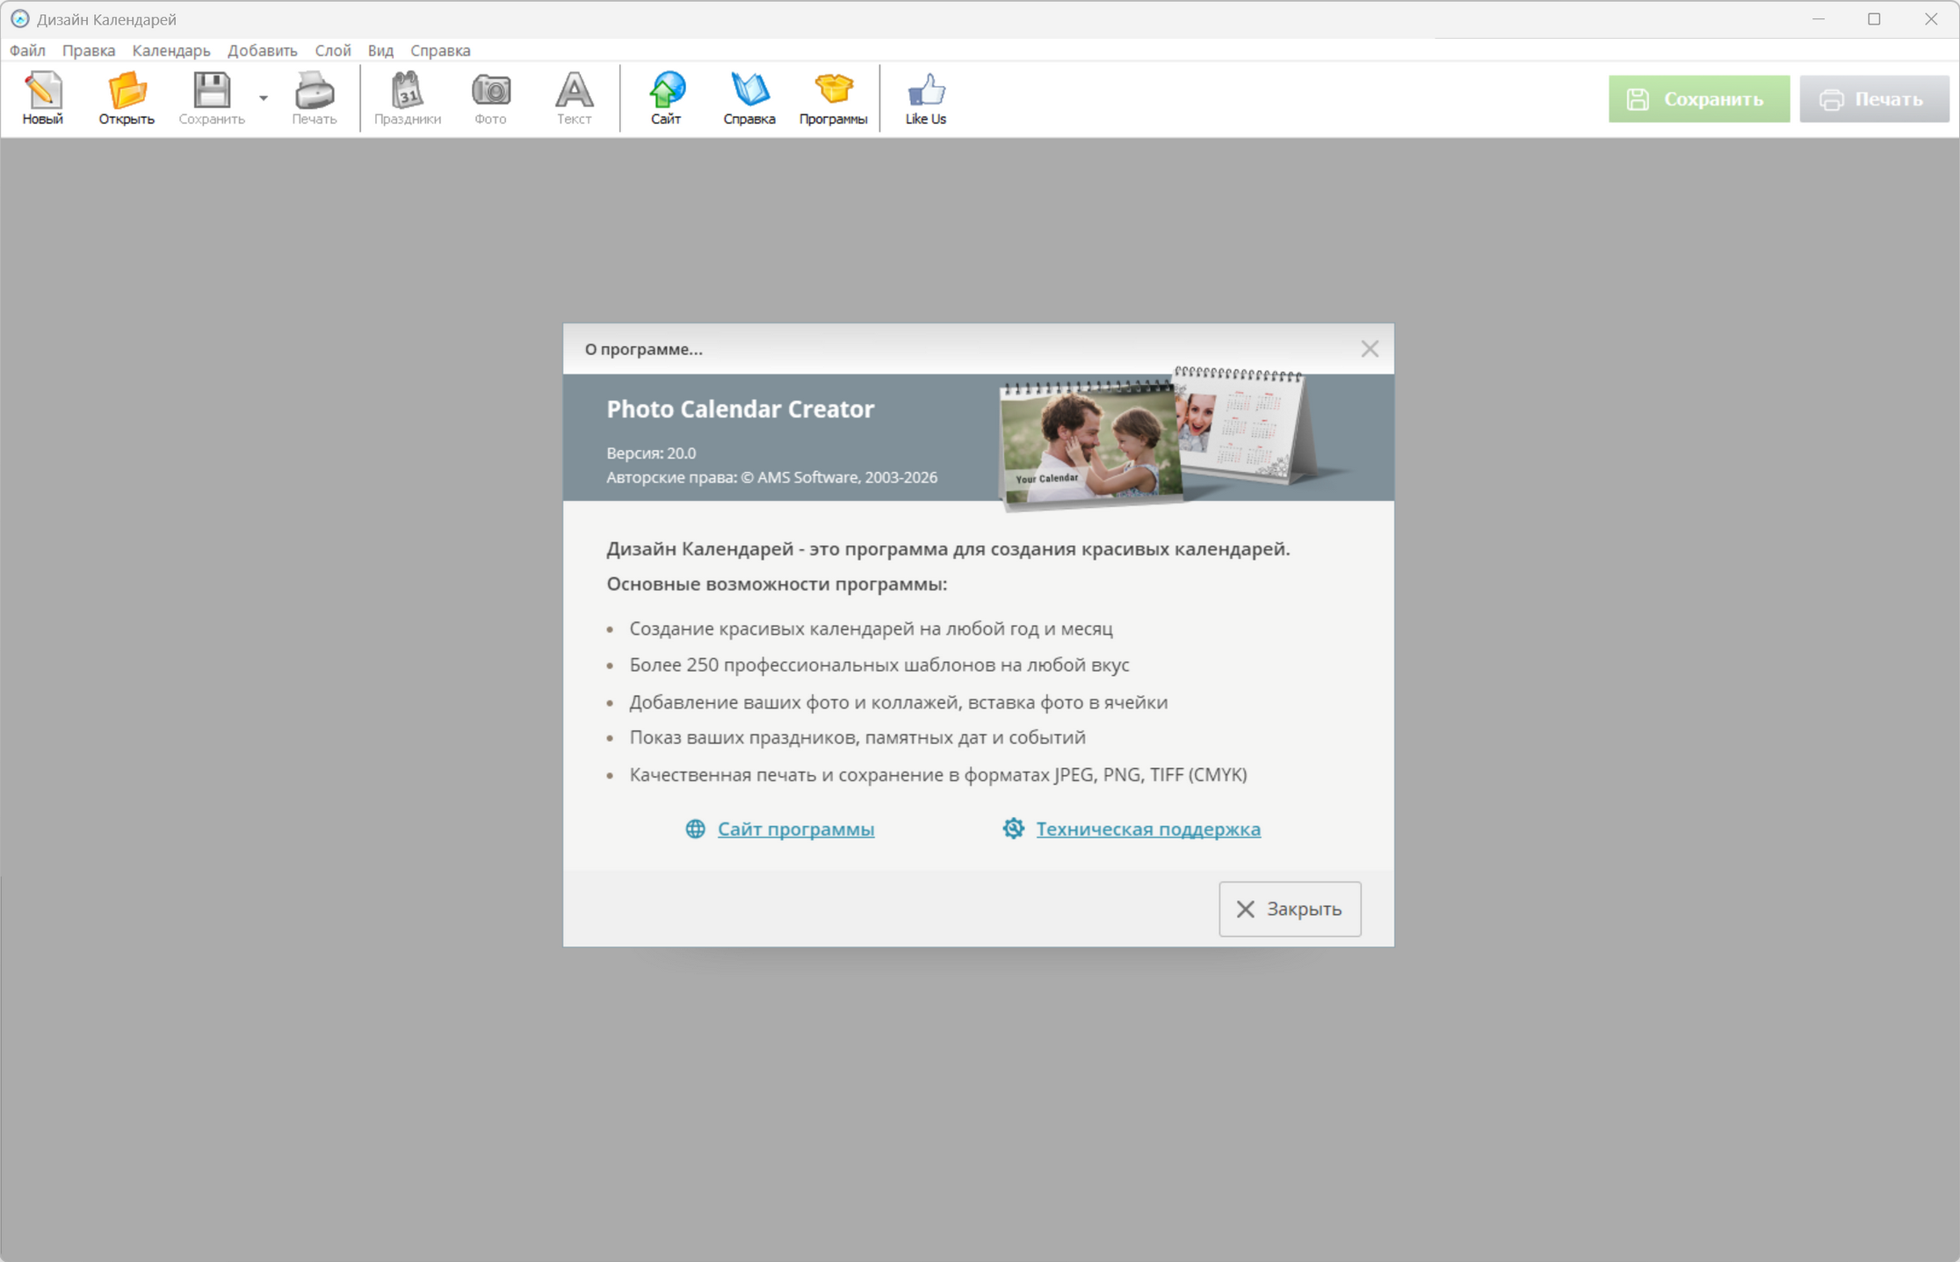The height and width of the screenshot is (1262, 1960).
Task: Click the toolbar Печать printer icon
Action: tap(314, 91)
